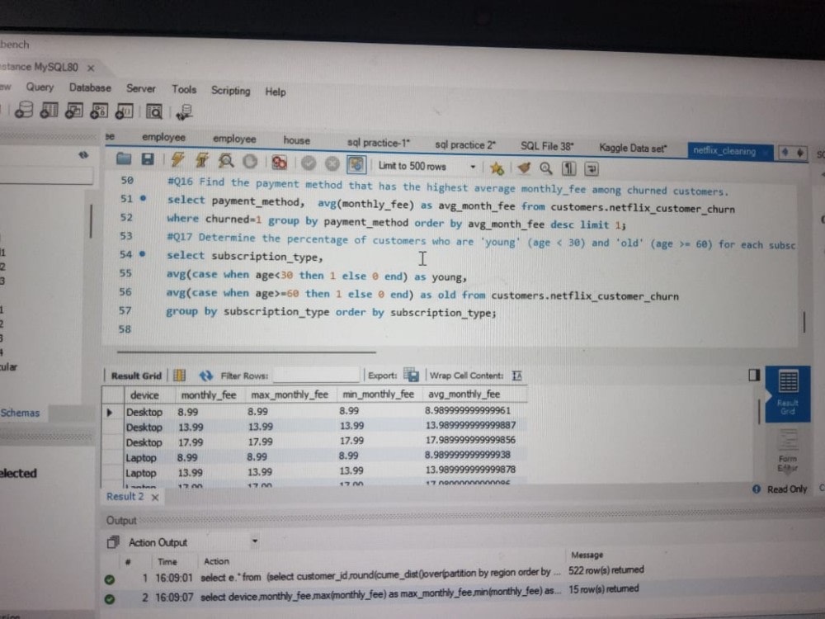
Task: Click in the Filter Rows input field
Action: (x=316, y=375)
